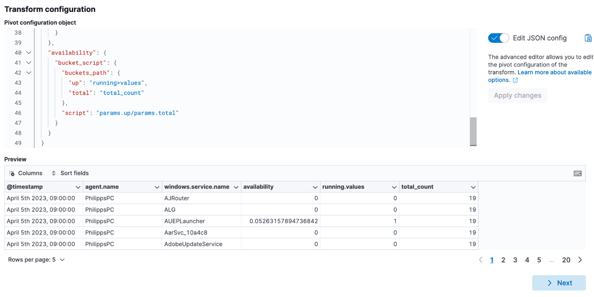
Task: Expand the availability column options chevron
Action: point(315,187)
